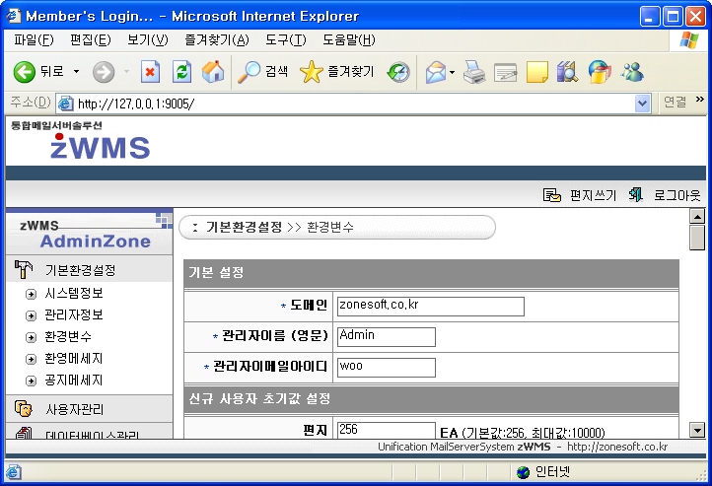Open the History toolbar icon
712x486 pixels.
(398, 72)
